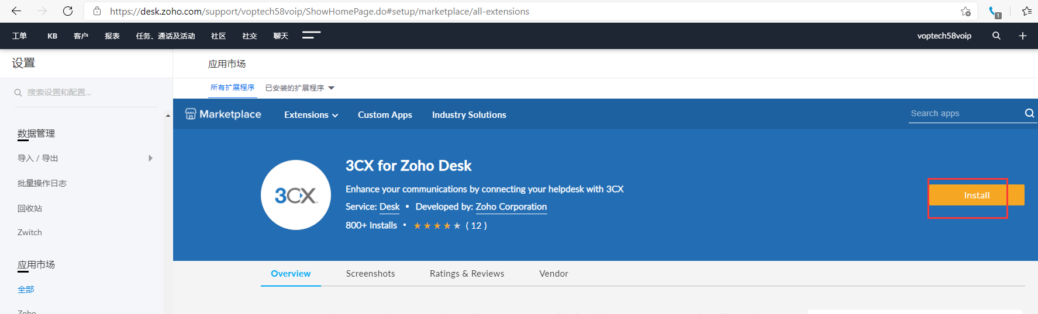
Task: Open Zwitch in settings sidebar
Action: coord(30,232)
